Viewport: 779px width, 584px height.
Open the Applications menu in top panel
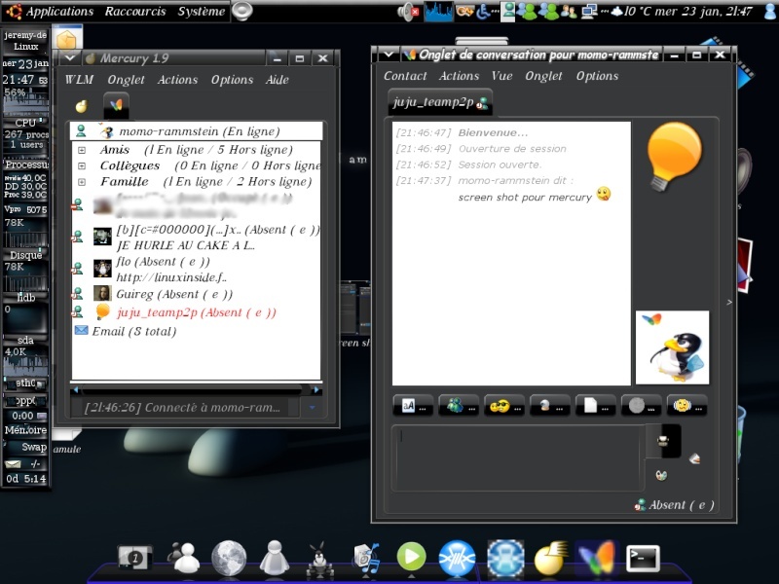pos(59,11)
